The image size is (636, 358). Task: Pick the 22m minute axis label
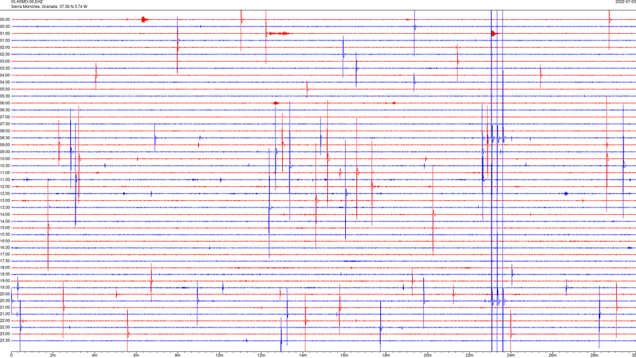click(x=469, y=355)
